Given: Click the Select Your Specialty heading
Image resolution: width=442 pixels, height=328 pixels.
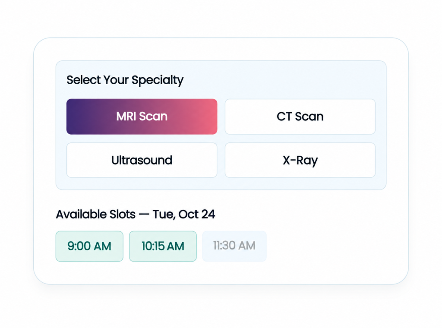Looking at the screenshot, I should click(x=125, y=80).
